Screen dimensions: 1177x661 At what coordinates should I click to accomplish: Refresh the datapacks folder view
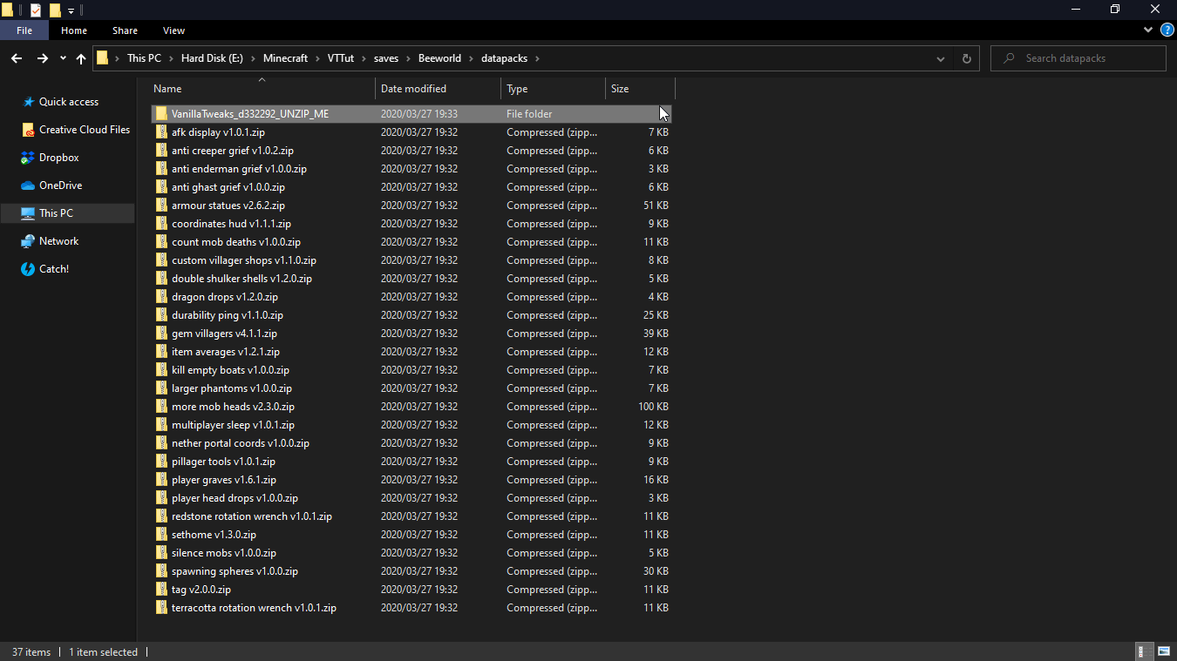pos(966,58)
